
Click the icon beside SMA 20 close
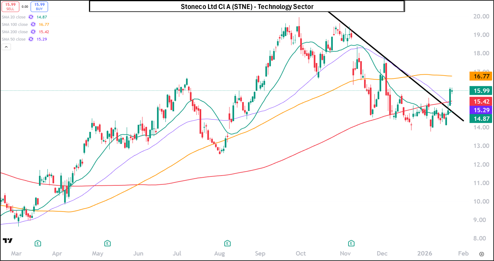coord(31,17)
